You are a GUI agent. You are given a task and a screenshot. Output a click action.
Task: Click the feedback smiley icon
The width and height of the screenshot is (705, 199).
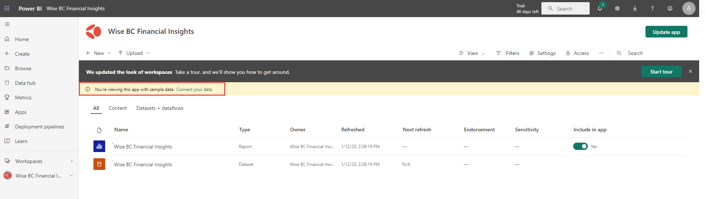tap(670, 8)
